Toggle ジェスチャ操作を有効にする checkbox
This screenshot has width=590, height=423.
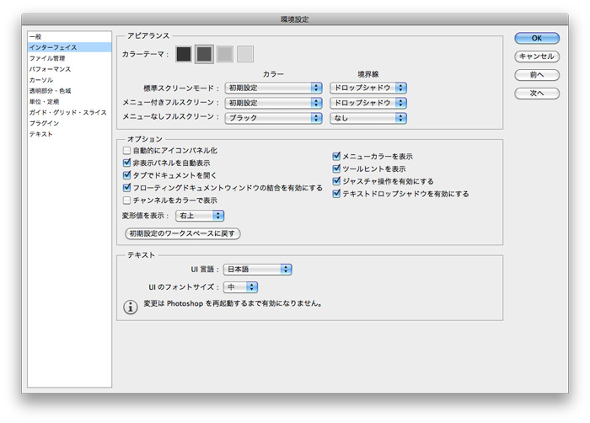tap(336, 181)
